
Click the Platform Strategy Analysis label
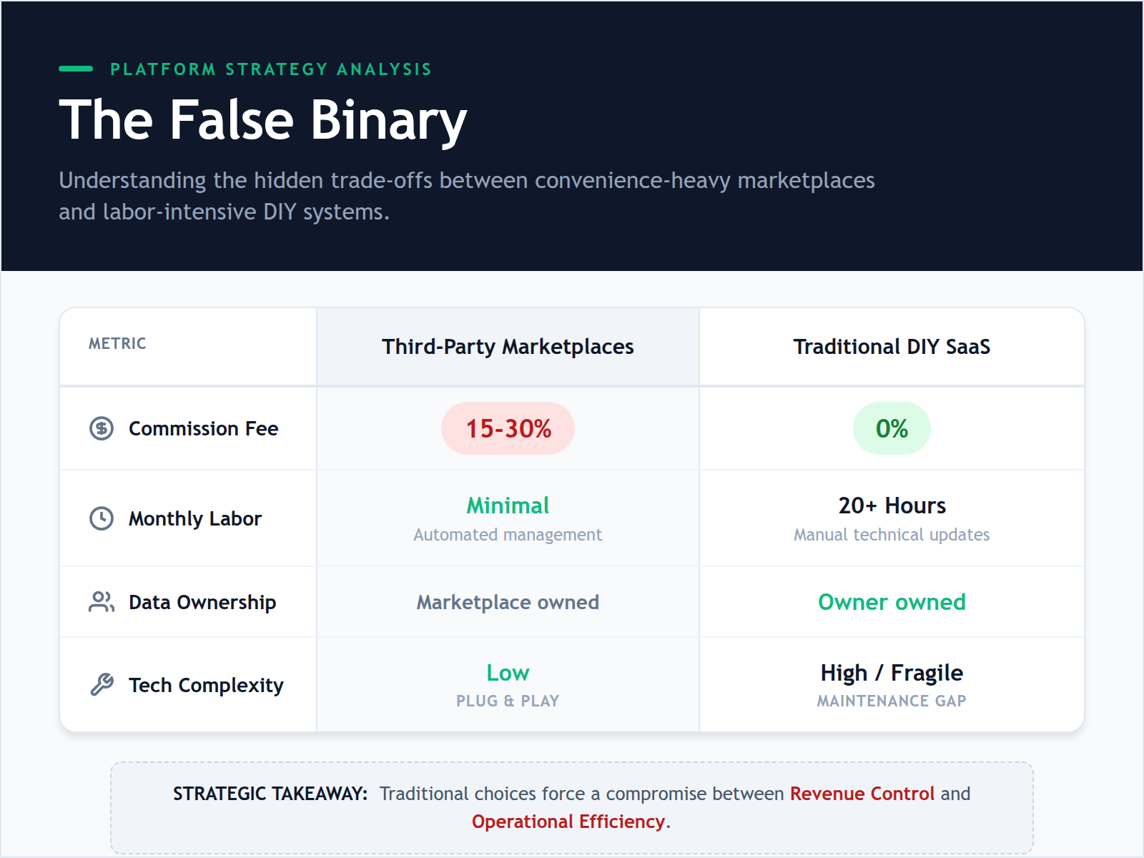tap(271, 69)
